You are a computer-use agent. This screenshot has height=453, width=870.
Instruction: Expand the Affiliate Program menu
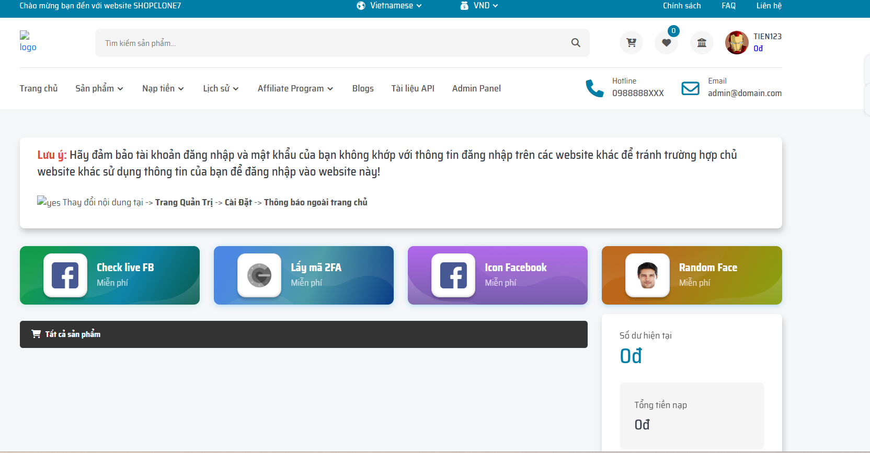(x=295, y=88)
